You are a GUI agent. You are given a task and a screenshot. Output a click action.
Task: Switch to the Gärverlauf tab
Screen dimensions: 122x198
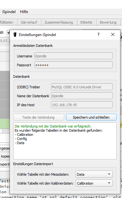click(x=29, y=22)
